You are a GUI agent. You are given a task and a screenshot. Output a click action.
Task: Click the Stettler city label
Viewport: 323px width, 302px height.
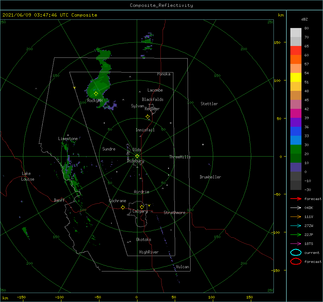point(209,104)
